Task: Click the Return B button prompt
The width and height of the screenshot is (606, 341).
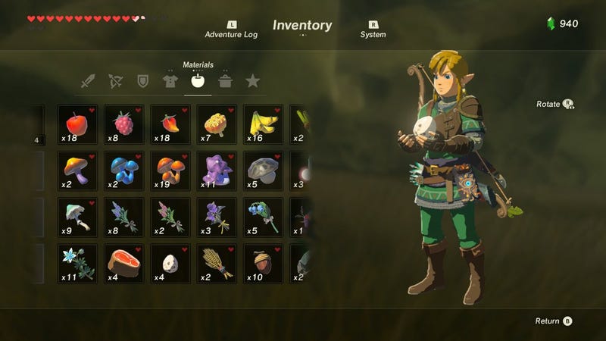Action: pos(554,321)
